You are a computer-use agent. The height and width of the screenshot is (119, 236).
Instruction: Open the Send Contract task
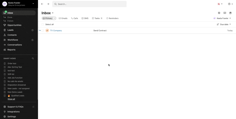click(100, 31)
